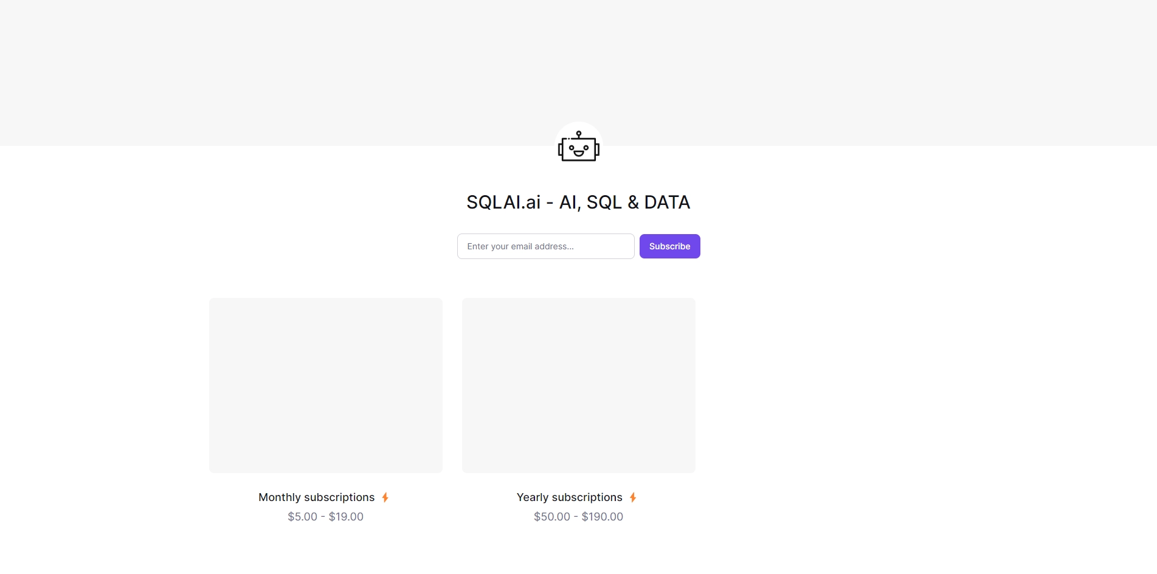Select the $50.00 - $190.00 price range
The image size is (1157, 574).
pos(579,517)
